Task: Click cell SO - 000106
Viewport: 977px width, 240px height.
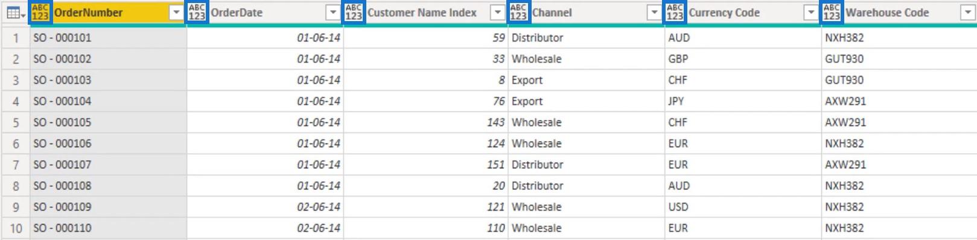Action: (x=109, y=143)
